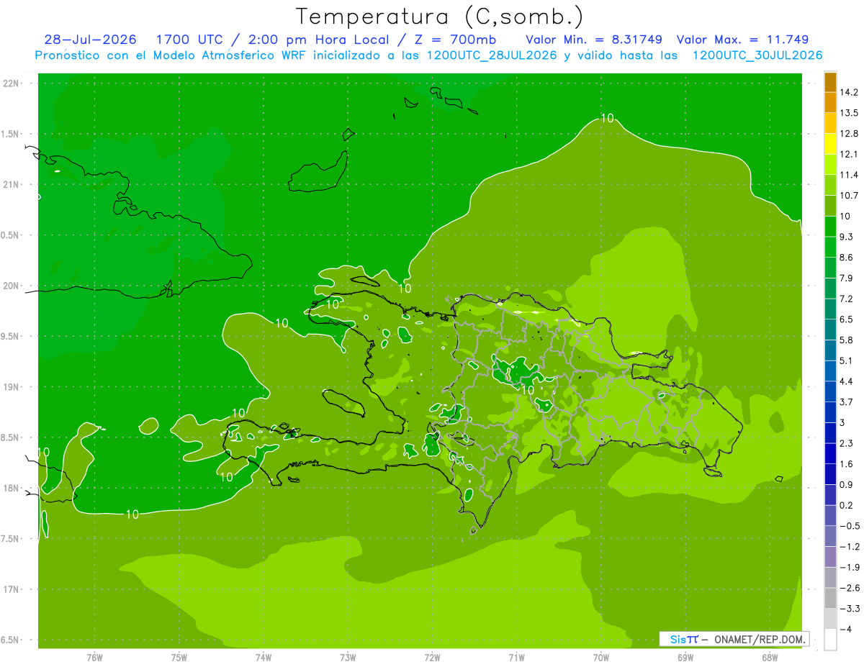Click the "21N" latitude label
864x667 pixels.
click(x=11, y=184)
